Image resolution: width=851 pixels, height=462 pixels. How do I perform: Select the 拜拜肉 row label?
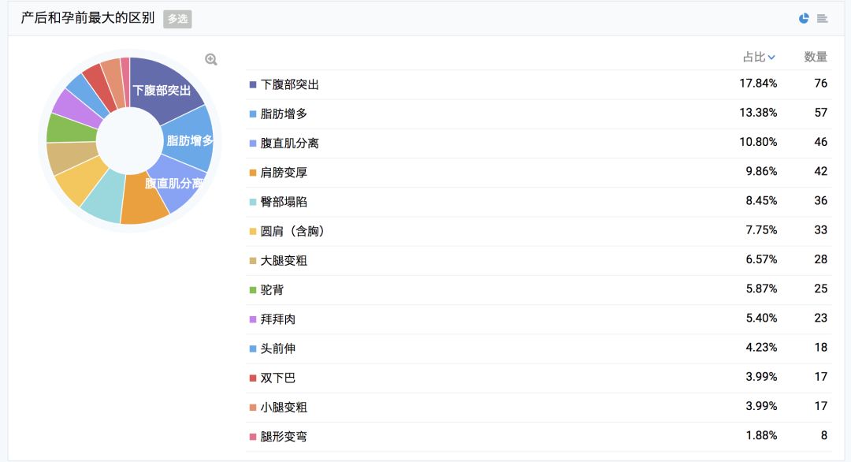tap(278, 319)
